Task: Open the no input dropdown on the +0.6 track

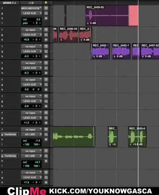Action: (x=31, y=30)
